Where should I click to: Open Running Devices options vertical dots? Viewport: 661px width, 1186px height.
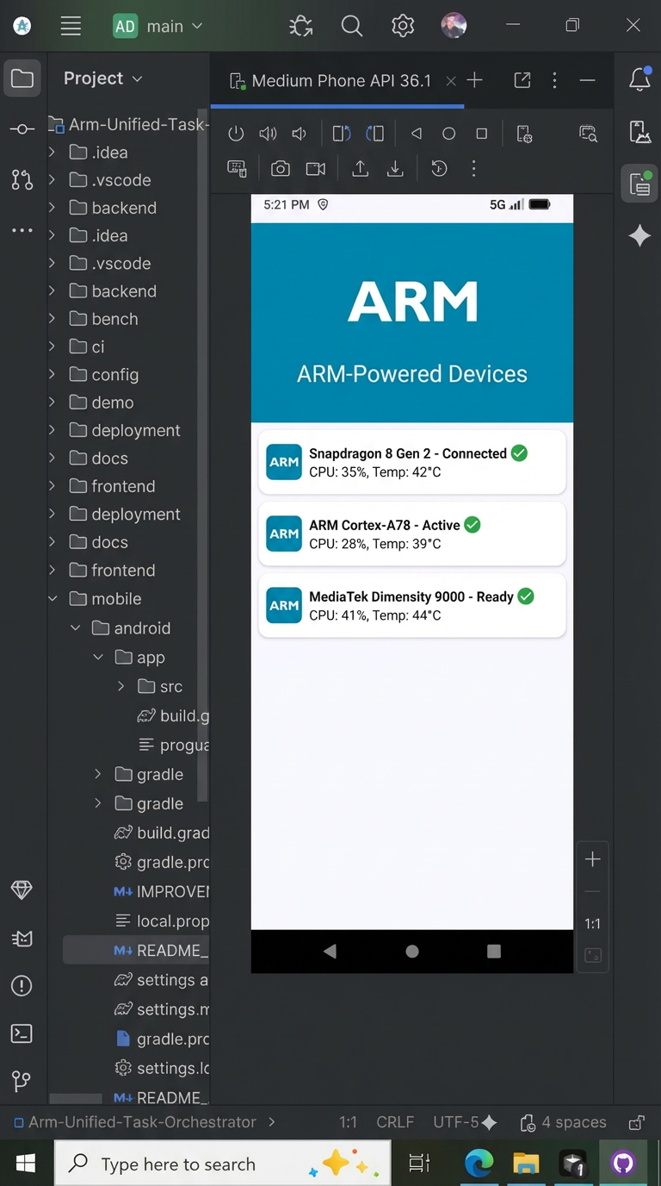[554, 80]
